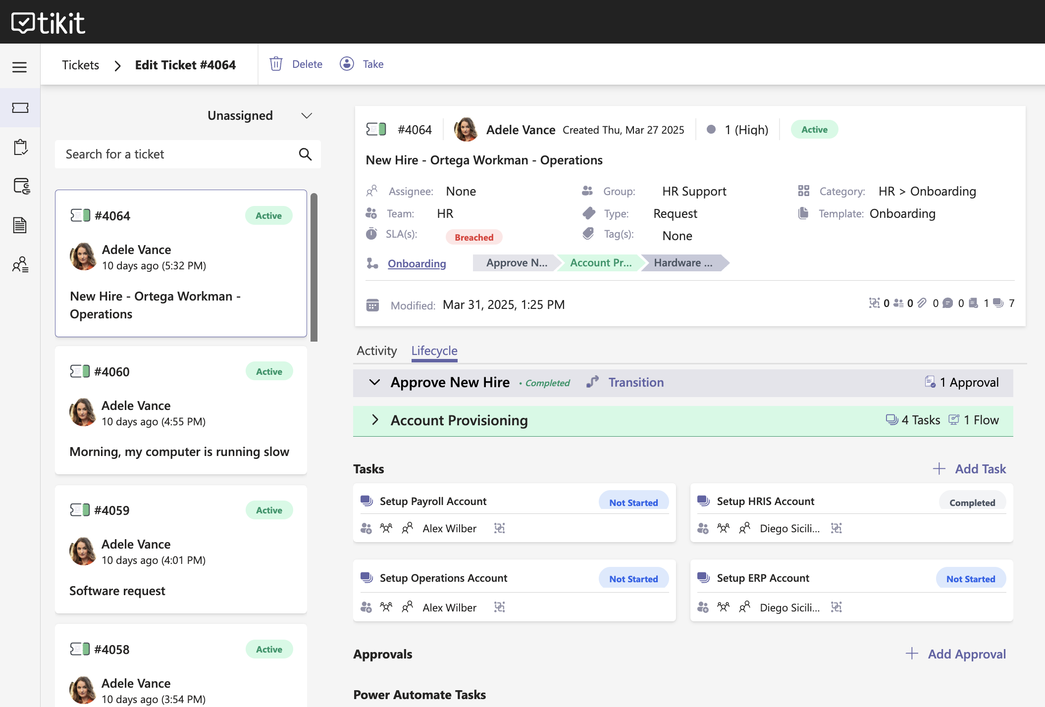
Task: Click the attachments paperclip counter icon
Action: tap(922, 303)
